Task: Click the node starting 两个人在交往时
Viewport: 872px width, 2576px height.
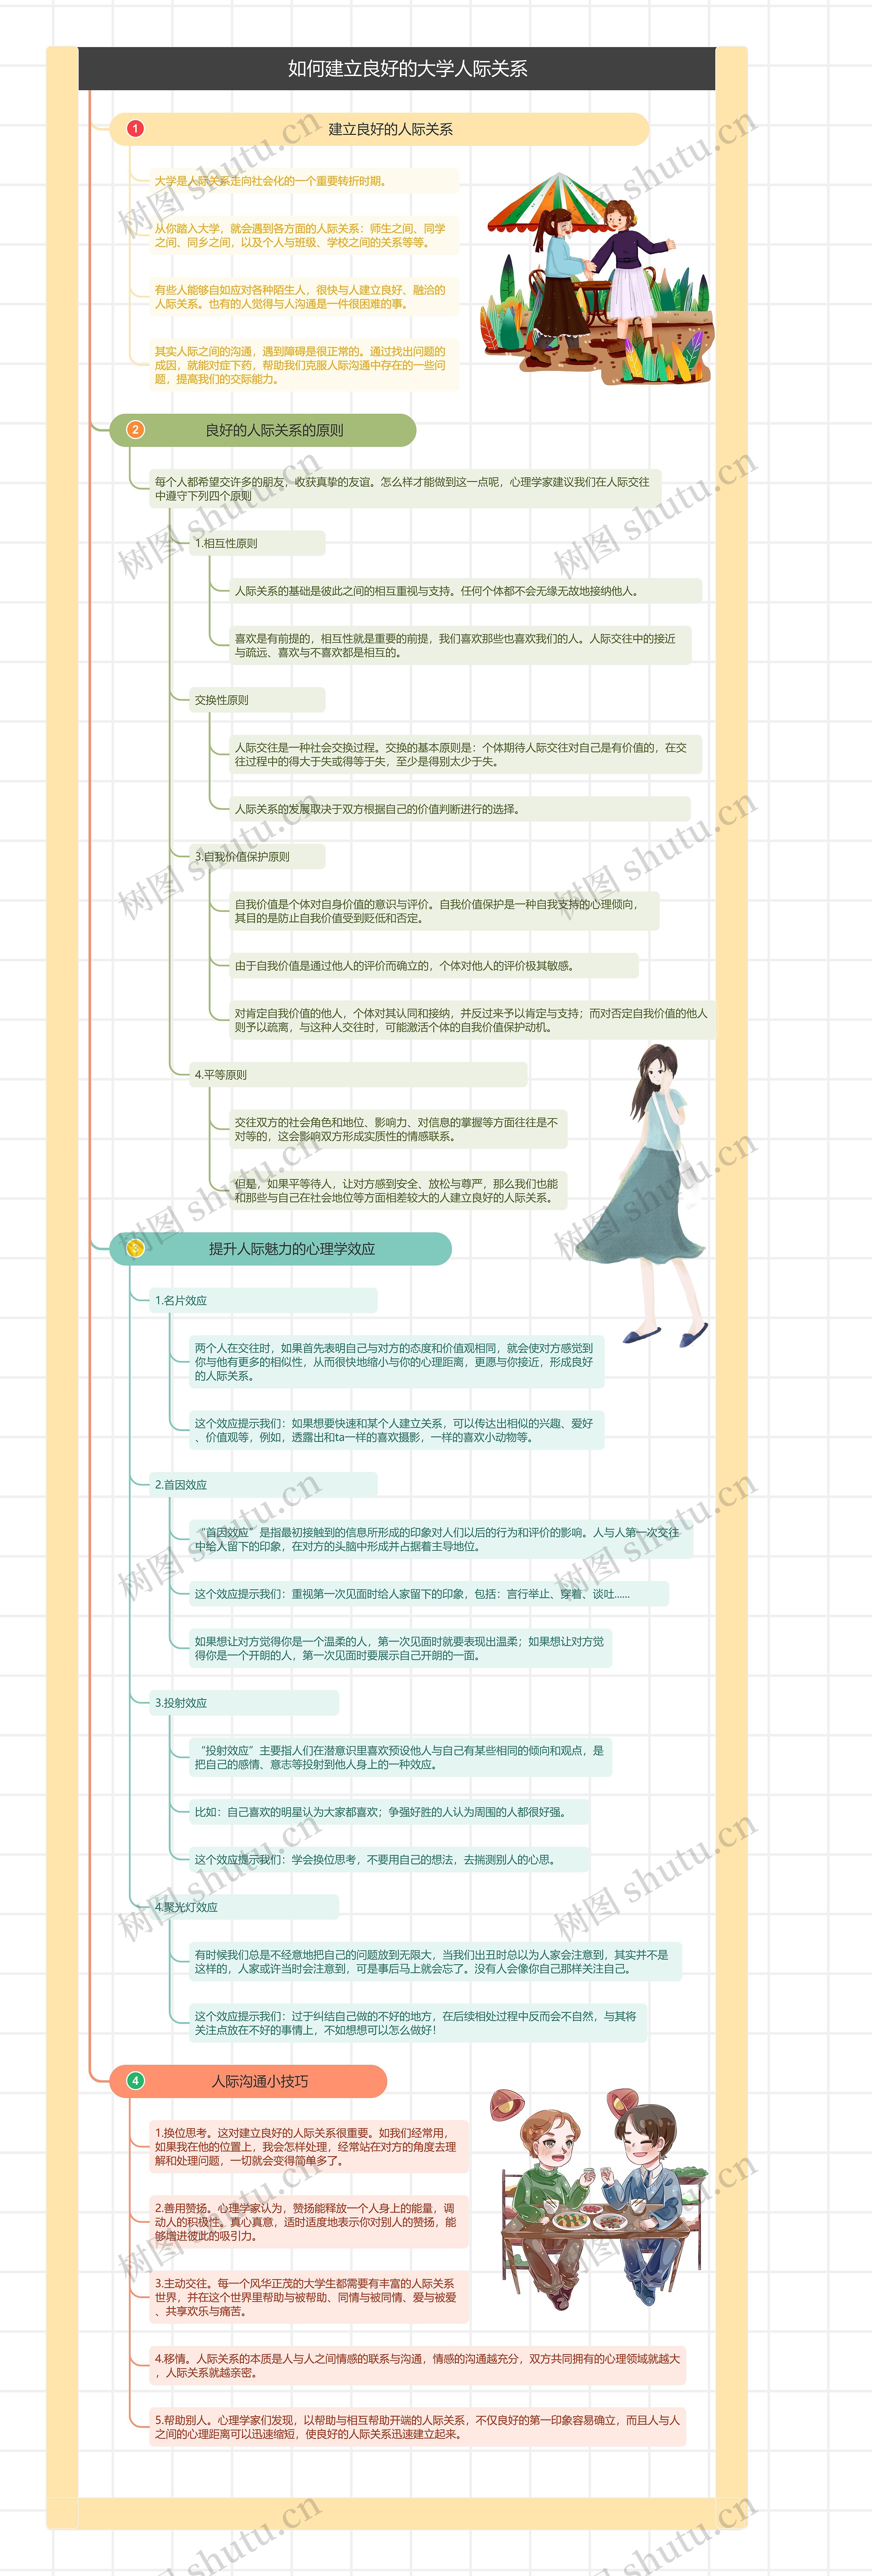Action: (x=397, y=1362)
